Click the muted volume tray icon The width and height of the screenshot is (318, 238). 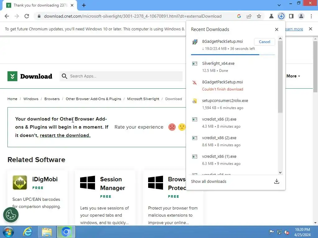pos(287,232)
